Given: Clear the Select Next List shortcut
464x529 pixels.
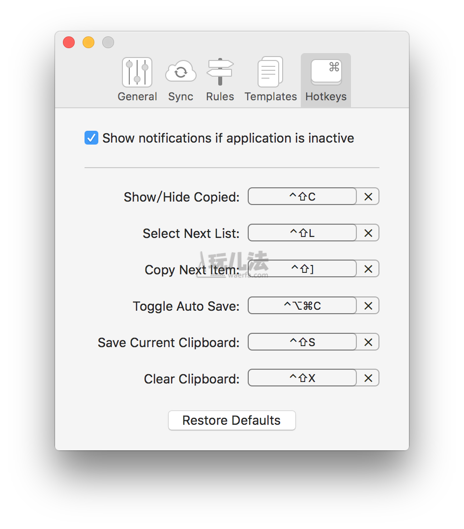Looking at the screenshot, I should (x=368, y=233).
